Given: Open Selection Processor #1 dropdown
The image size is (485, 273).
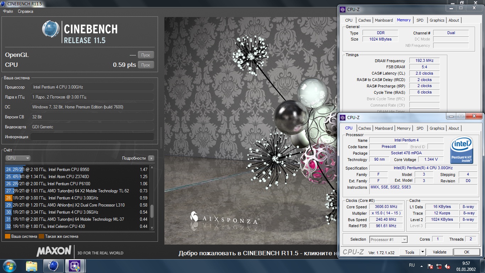Looking at the screenshot, I should click(388, 240).
